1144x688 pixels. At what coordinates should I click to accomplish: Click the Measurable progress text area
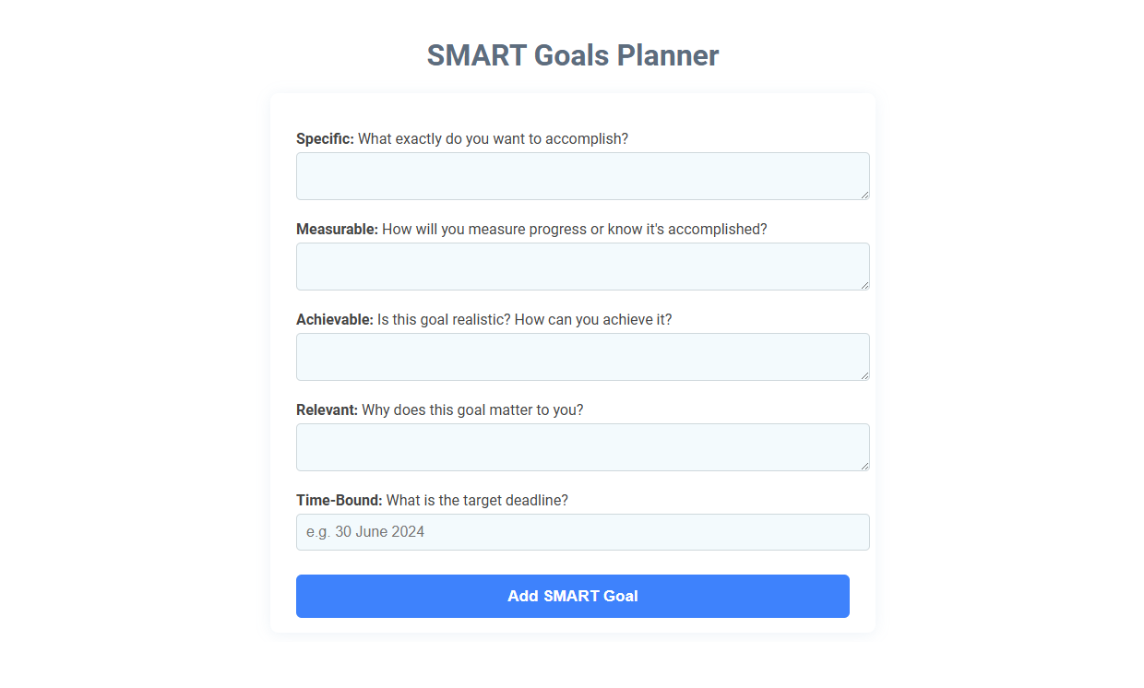(x=581, y=266)
